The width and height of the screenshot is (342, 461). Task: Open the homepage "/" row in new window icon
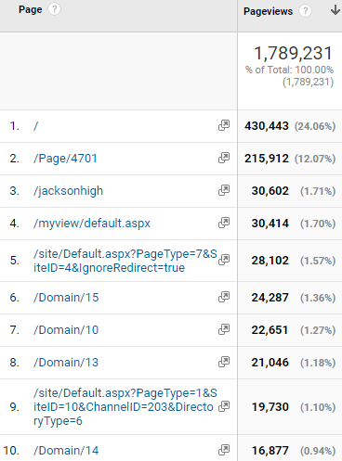[x=224, y=125]
